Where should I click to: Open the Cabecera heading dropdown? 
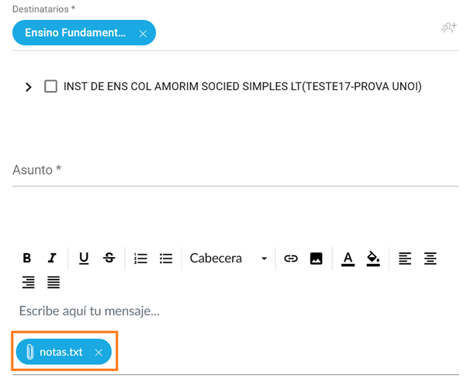tap(229, 259)
